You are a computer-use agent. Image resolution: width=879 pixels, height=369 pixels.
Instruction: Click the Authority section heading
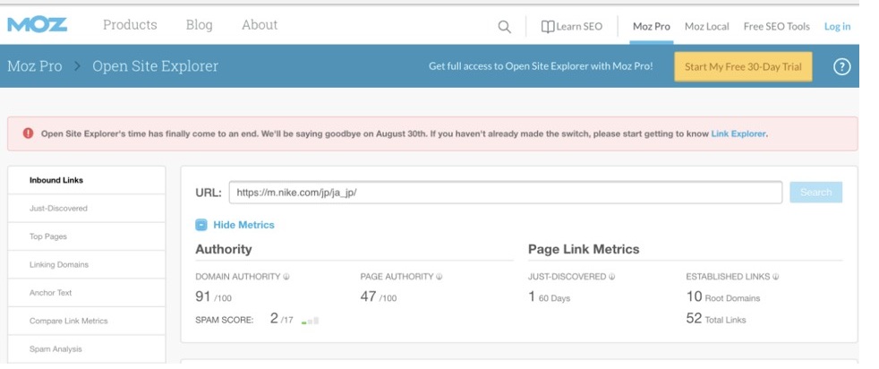[x=223, y=250]
